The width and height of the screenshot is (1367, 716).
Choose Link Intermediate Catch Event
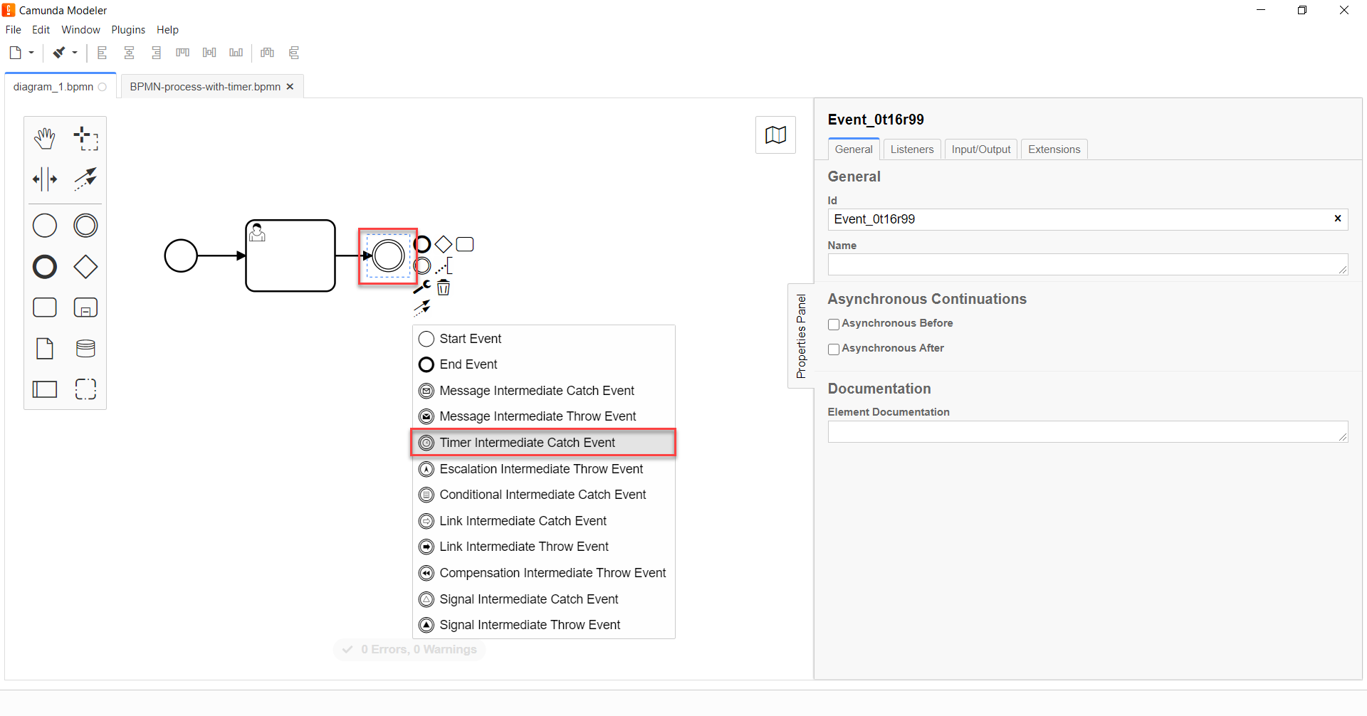544,521
